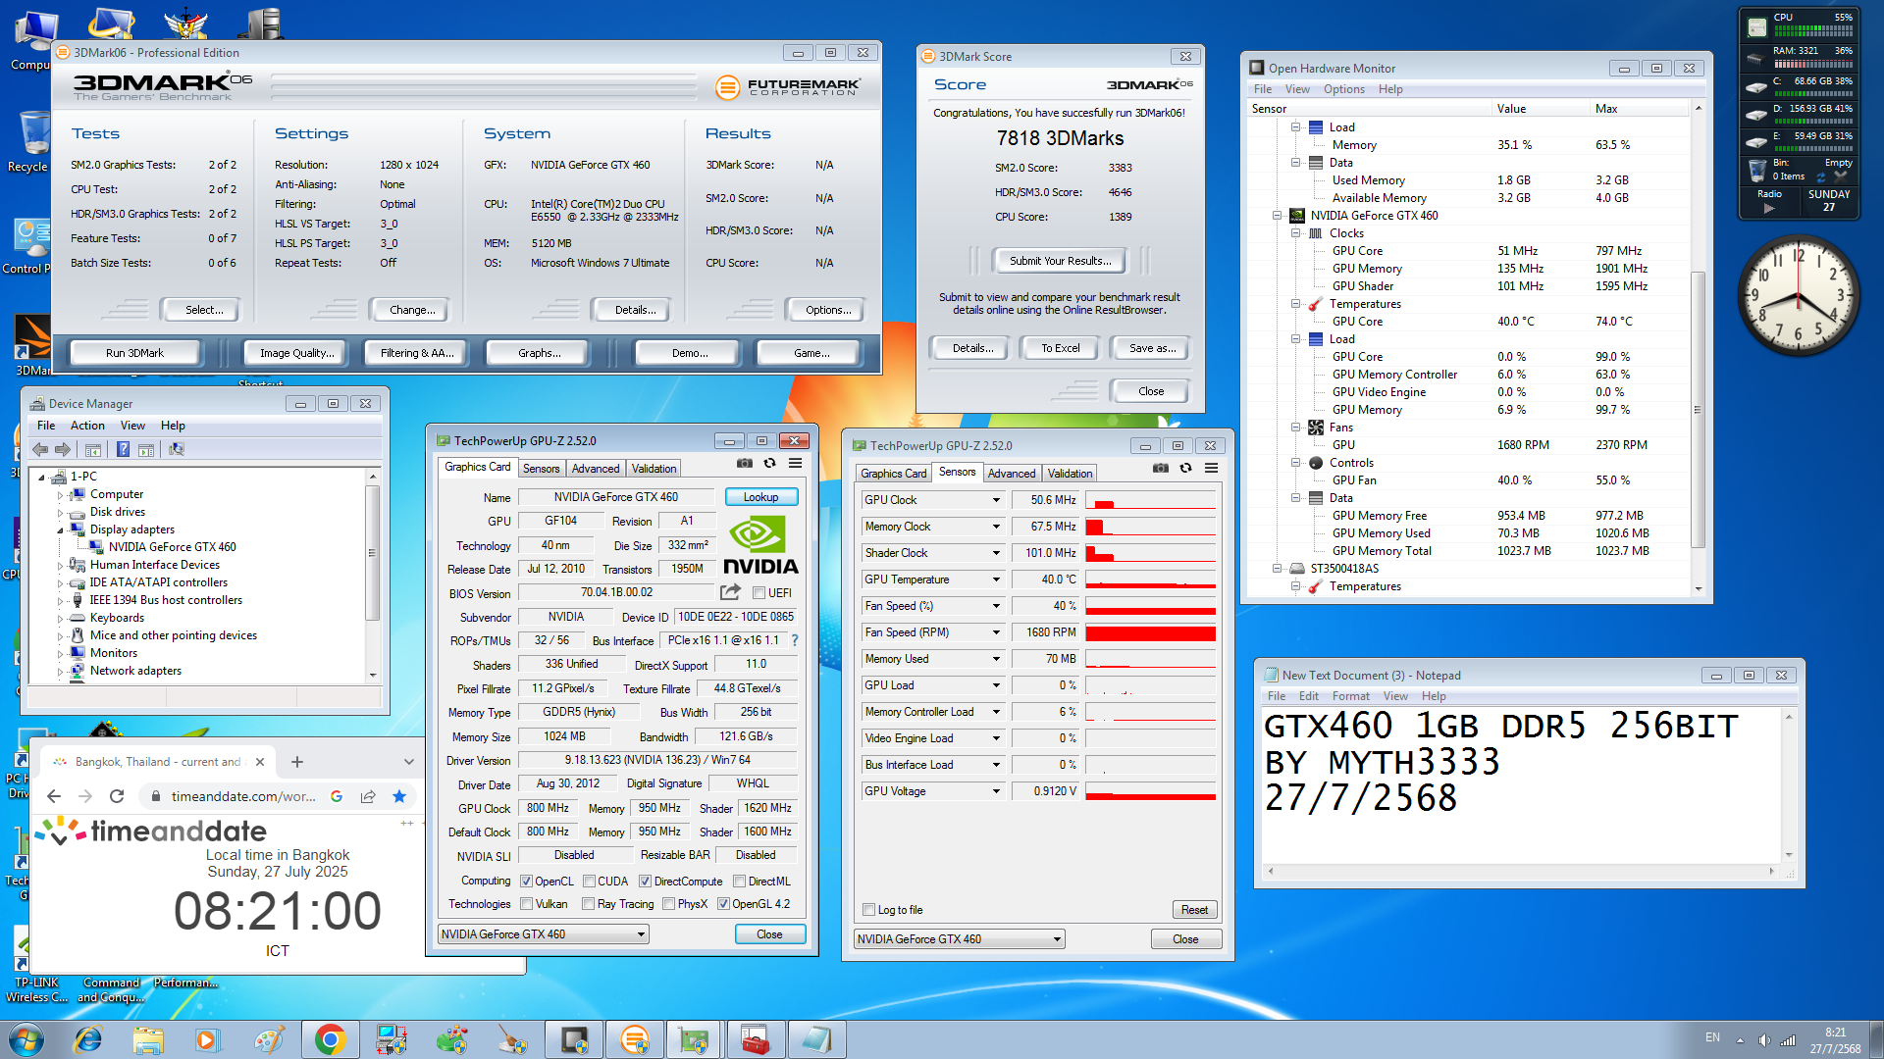Open the Windows Start button

coord(26,1039)
